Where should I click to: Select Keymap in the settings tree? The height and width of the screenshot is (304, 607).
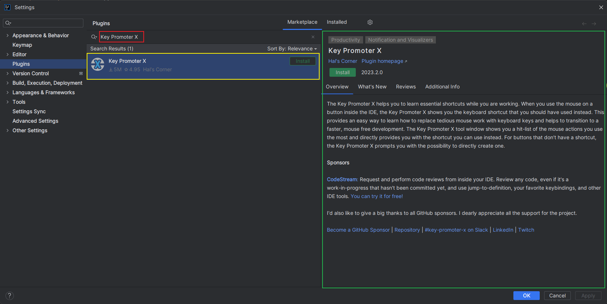coord(22,45)
